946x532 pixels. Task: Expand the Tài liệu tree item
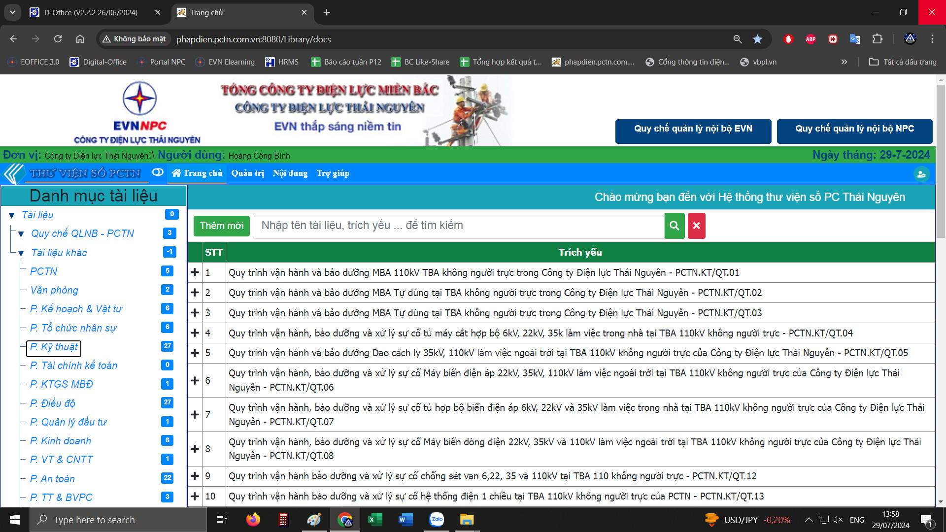click(14, 214)
